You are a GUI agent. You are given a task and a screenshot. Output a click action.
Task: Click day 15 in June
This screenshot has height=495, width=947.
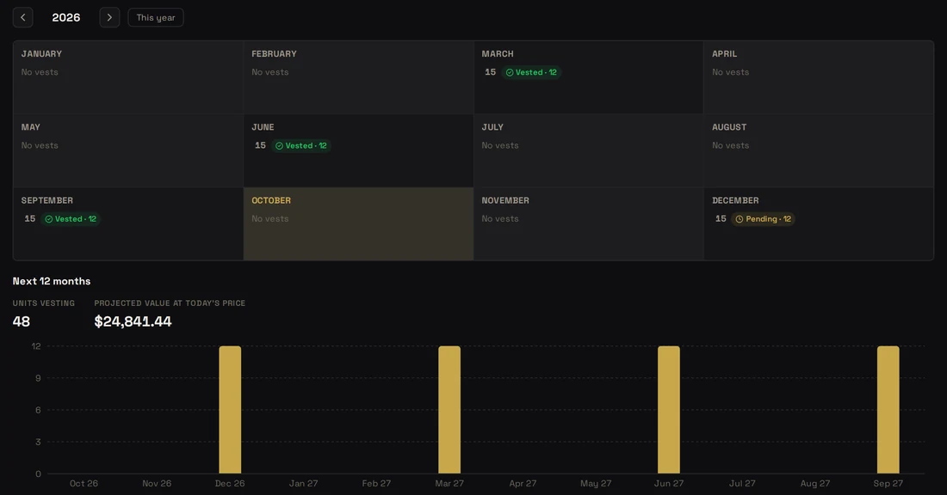click(x=260, y=146)
